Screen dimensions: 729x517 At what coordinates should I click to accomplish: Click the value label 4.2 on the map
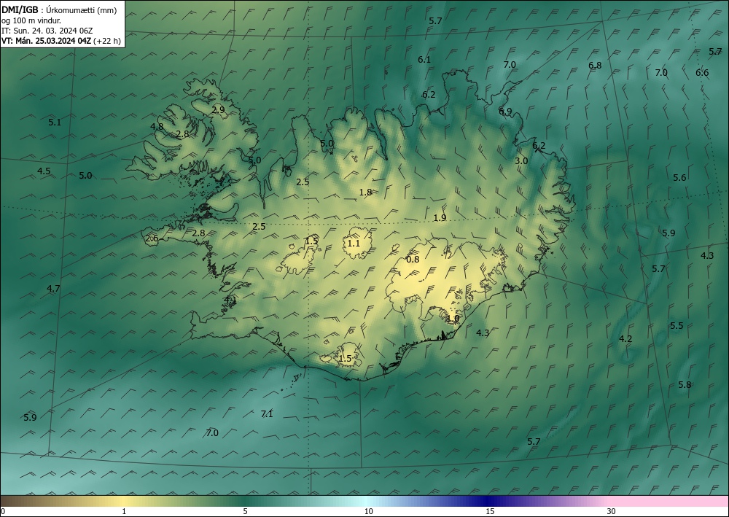[x=625, y=339]
